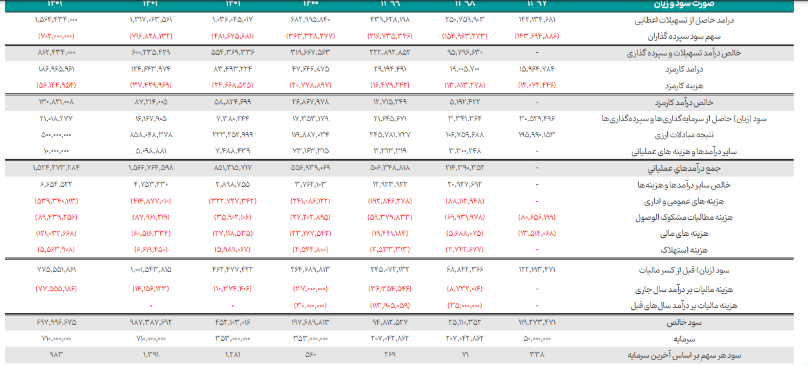Click the سایر درآمدها و هزینه های عملیاتی label
Screen dimensions: 808x366
click(x=685, y=152)
